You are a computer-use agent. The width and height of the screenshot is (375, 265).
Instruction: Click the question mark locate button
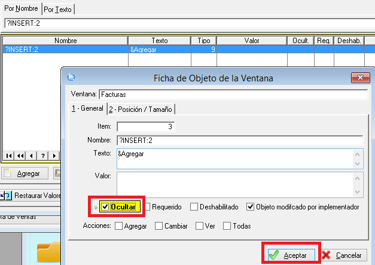(x=42, y=156)
